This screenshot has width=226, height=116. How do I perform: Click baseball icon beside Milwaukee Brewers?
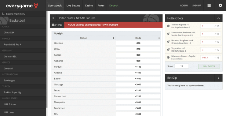[168, 58]
